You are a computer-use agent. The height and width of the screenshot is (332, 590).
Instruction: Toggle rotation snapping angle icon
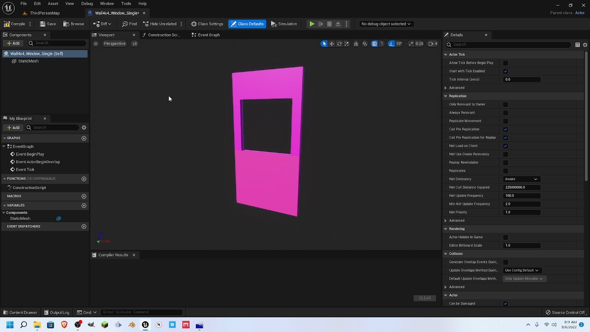pos(391,44)
